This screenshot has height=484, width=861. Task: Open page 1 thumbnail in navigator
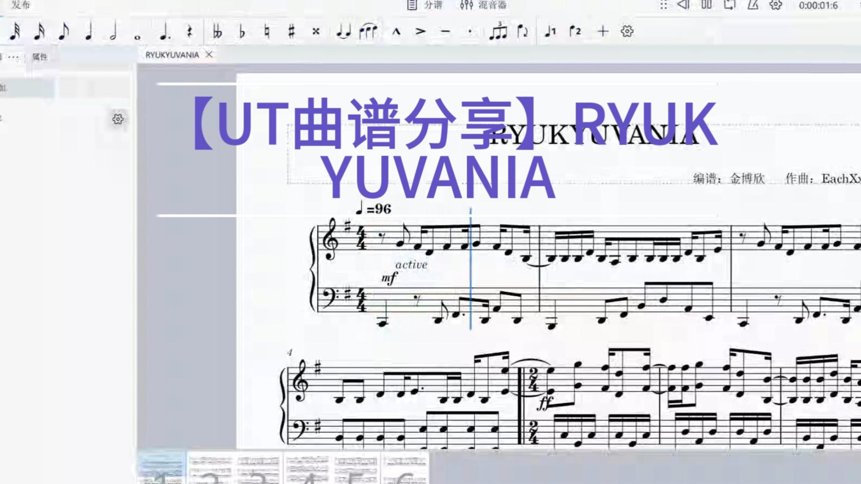coord(161,467)
